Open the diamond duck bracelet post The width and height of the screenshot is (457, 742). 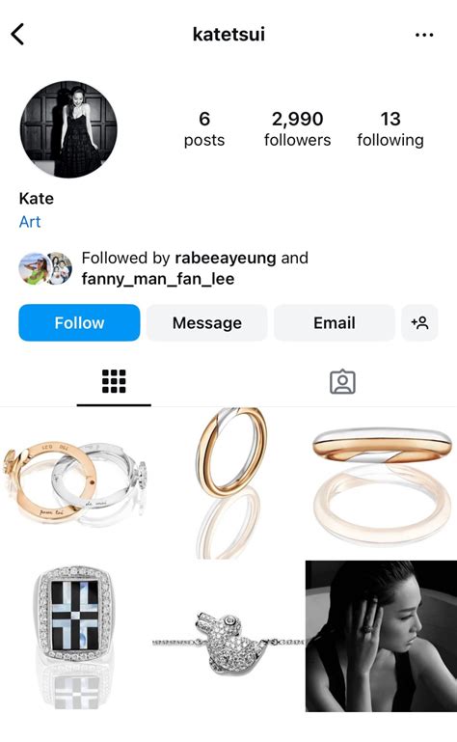click(x=228, y=637)
